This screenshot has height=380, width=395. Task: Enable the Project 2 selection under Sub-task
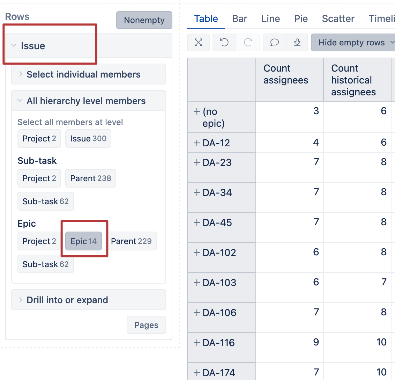[39, 178]
